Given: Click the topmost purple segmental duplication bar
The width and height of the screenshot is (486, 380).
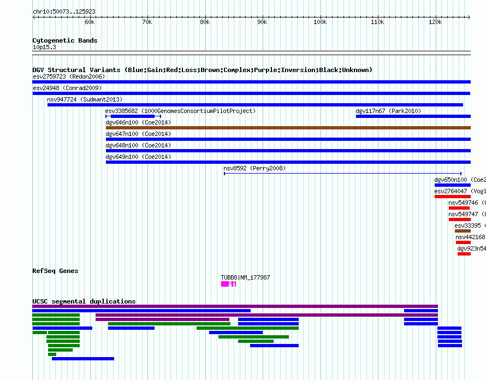Looking at the screenshot, I should tap(235, 306).
